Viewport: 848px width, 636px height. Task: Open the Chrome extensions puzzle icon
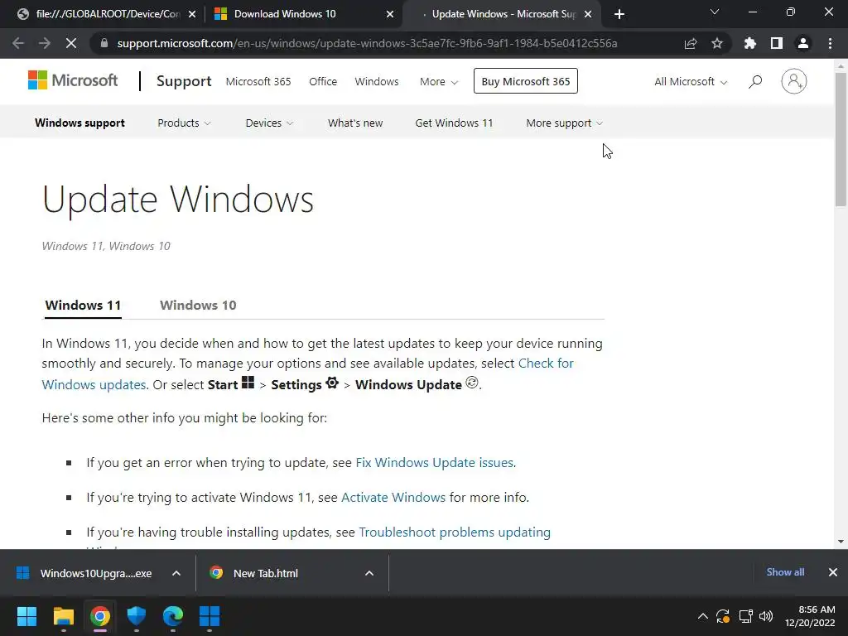point(750,43)
